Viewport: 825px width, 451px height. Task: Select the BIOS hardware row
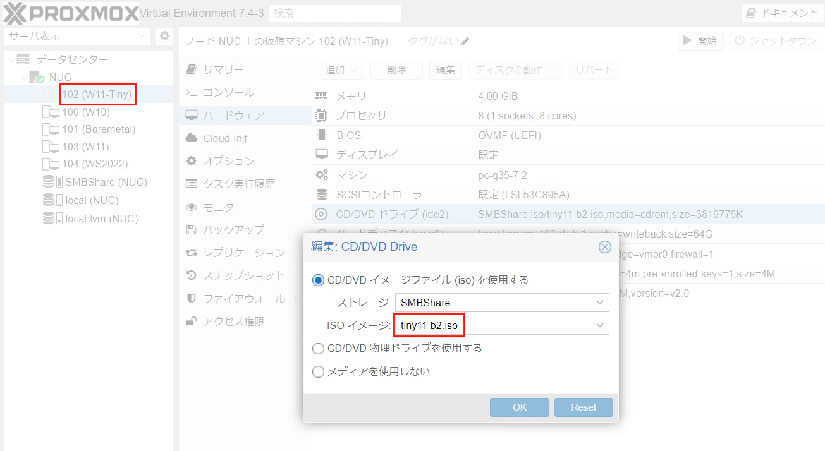(x=568, y=135)
